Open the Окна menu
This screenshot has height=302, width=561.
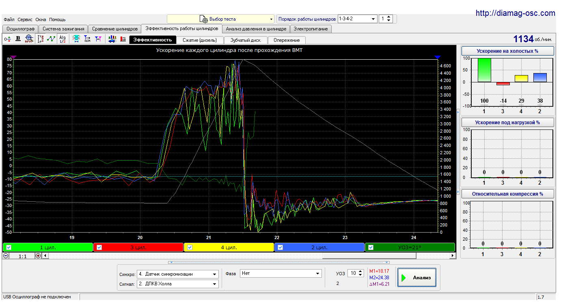point(41,19)
